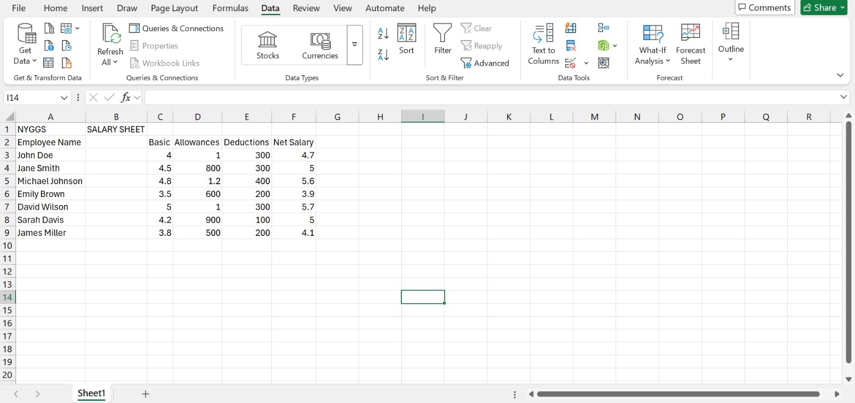Screen dimensions: 855x403
Task: Click the previous sheet arrow
Action: (16, 394)
